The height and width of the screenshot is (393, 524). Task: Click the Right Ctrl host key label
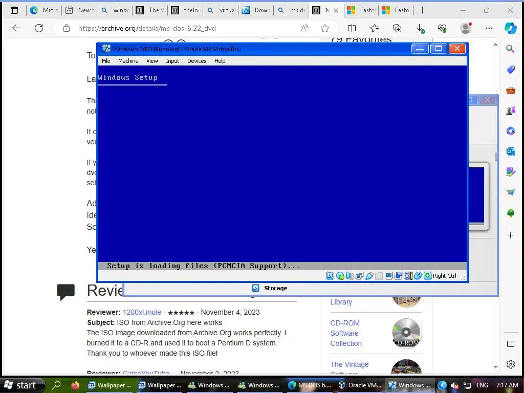click(x=445, y=276)
